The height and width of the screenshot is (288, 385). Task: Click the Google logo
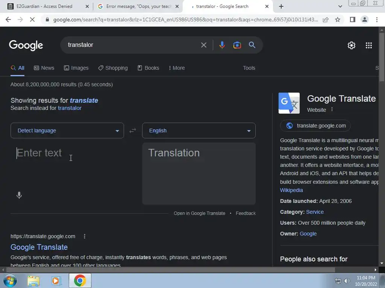pyautogui.click(x=26, y=45)
